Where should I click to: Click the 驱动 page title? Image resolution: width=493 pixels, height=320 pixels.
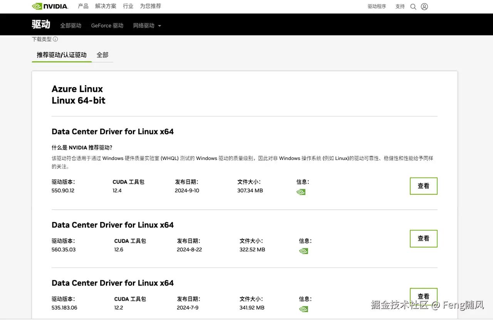pos(41,24)
